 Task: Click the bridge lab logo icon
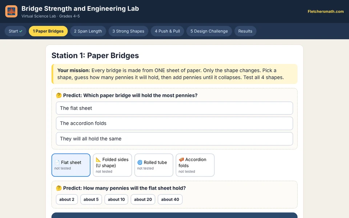point(11,11)
